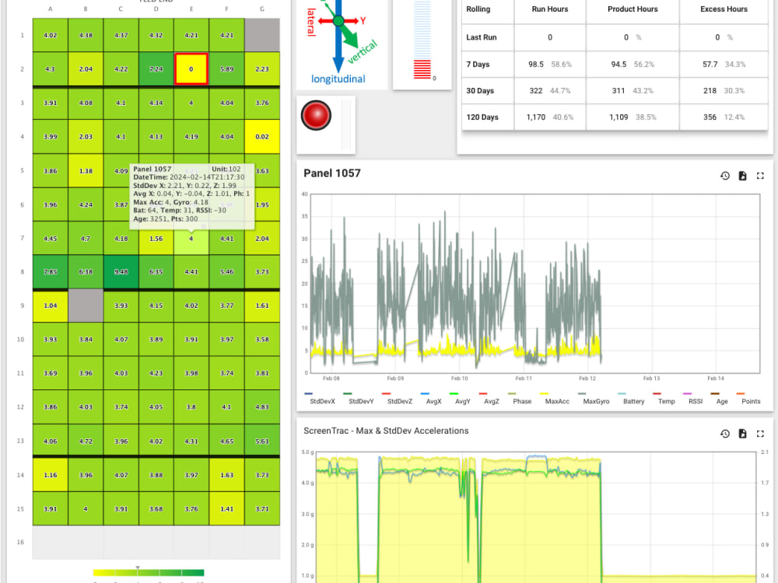The height and width of the screenshot is (583, 778).
Task: Select panel cell showing 6.38
Action: pyautogui.click(x=86, y=271)
